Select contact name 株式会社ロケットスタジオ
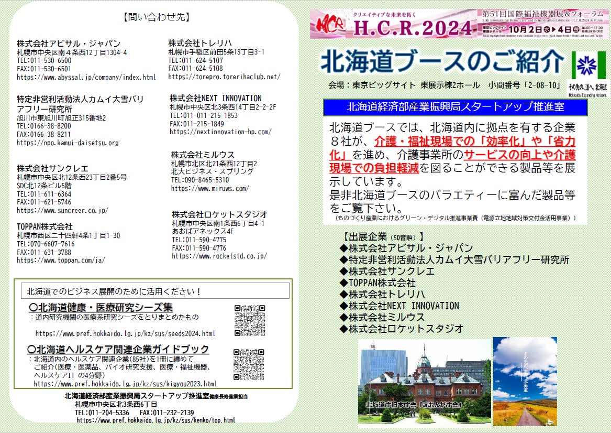611x433 pixels. 220,214
